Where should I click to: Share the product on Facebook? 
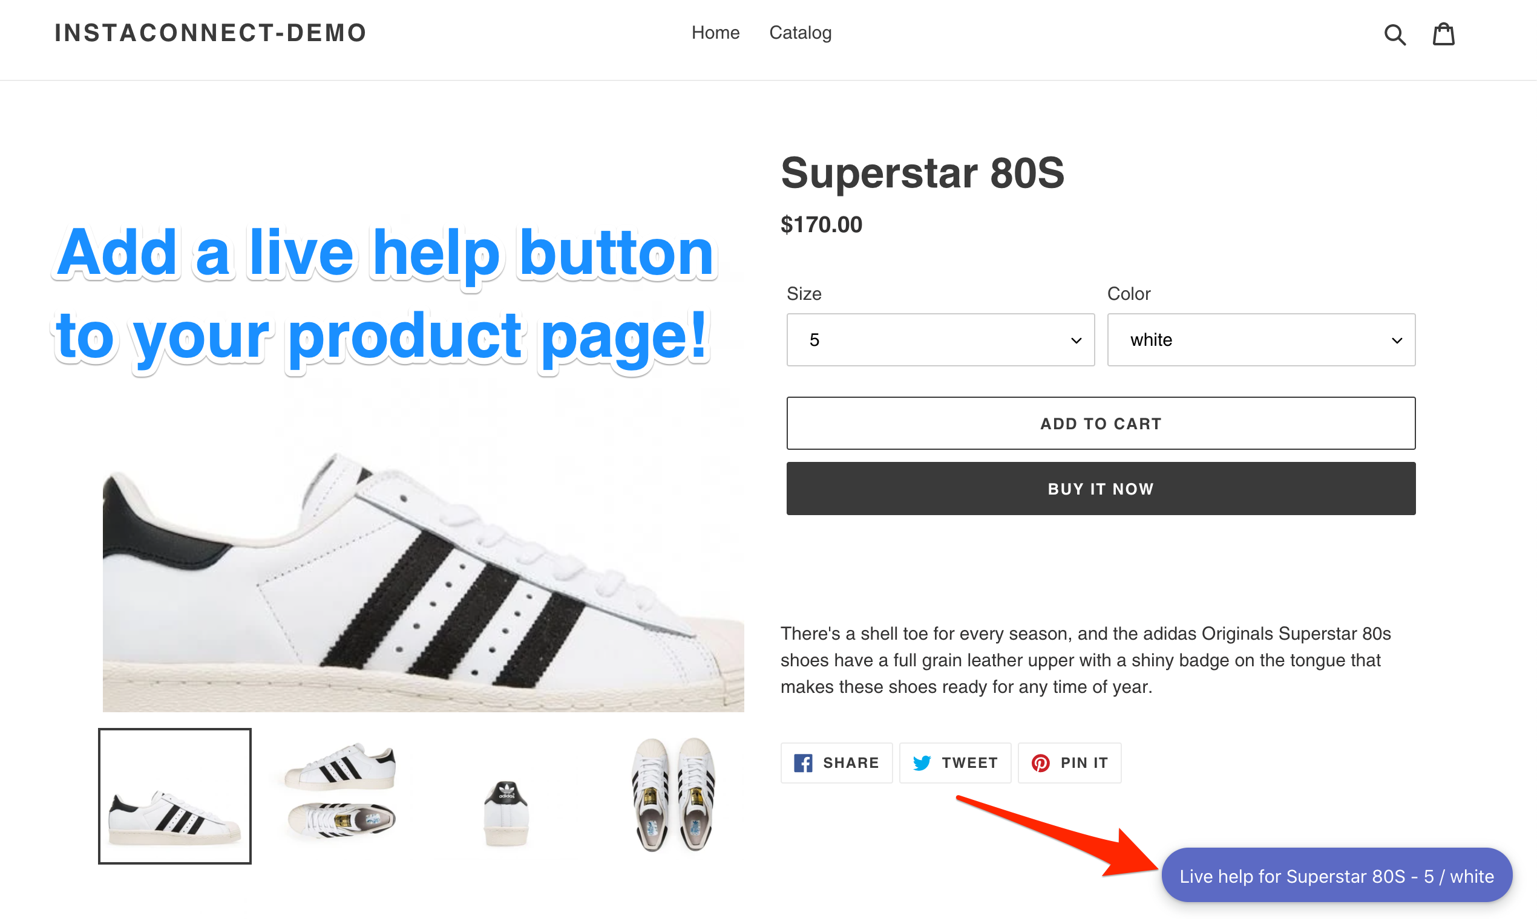[836, 763]
